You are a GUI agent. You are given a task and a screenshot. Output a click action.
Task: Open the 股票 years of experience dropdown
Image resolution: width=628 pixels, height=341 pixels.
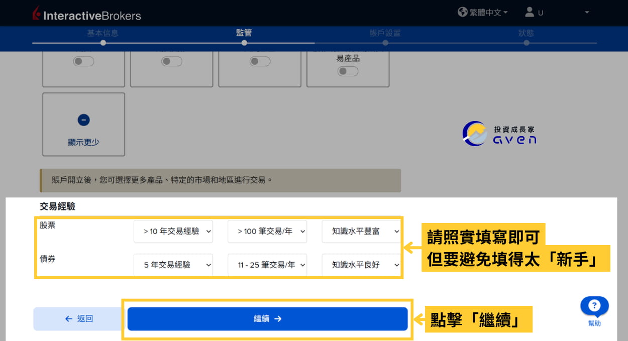[x=173, y=232]
